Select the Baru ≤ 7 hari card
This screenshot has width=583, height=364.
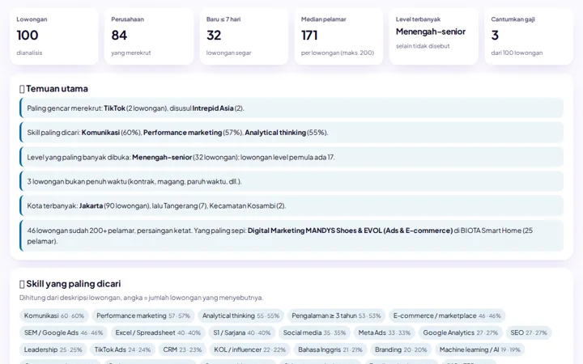(x=244, y=36)
